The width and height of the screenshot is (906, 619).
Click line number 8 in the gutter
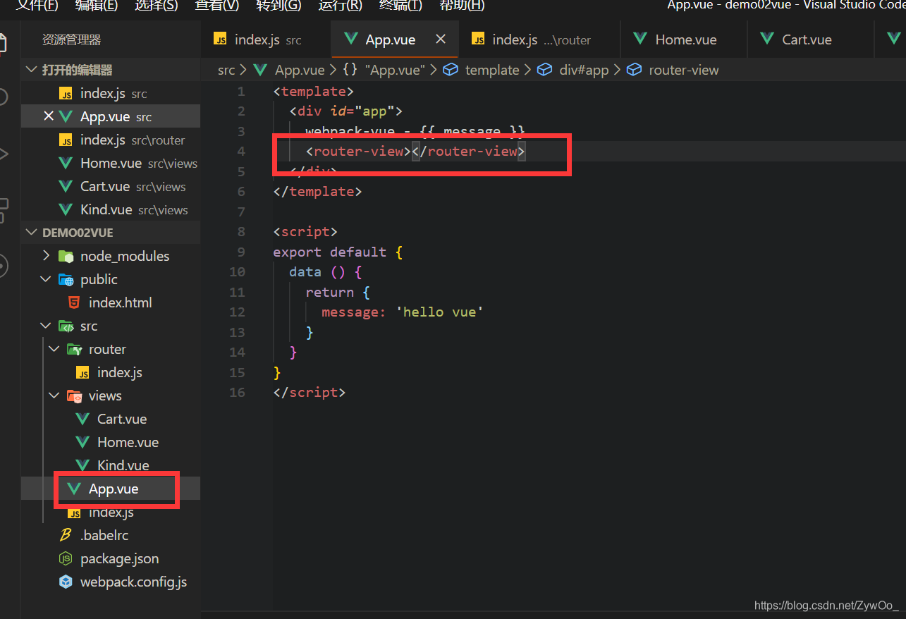tap(241, 231)
